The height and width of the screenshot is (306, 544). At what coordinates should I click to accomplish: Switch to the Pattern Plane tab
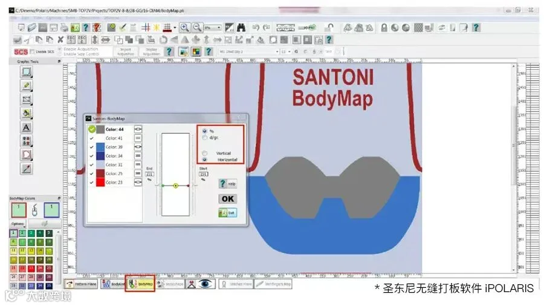point(81,284)
